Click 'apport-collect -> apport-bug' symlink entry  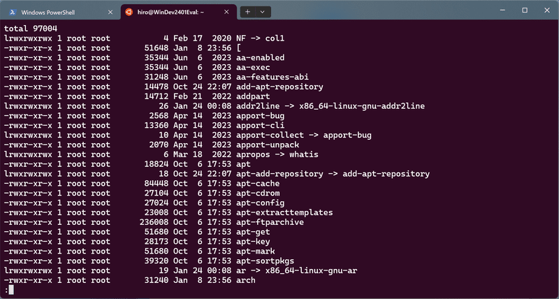[304, 135]
